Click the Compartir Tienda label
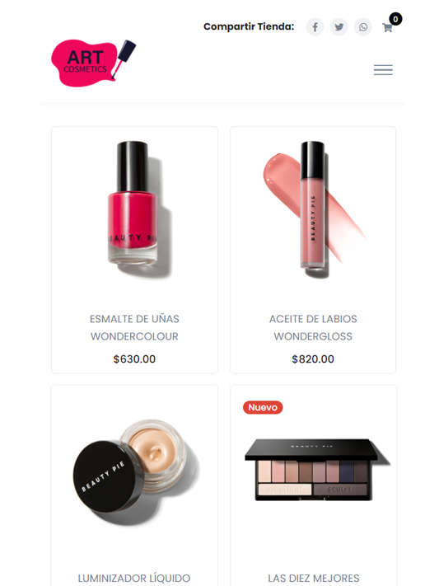This screenshot has width=439, height=586. pos(249,26)
